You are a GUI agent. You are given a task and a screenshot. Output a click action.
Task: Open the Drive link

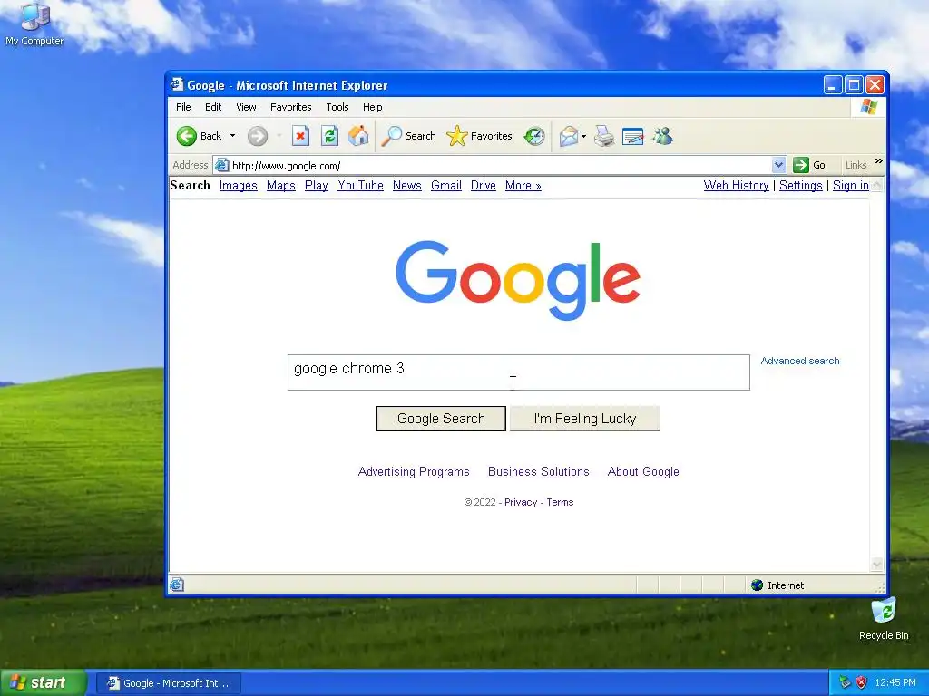[483, 185]
